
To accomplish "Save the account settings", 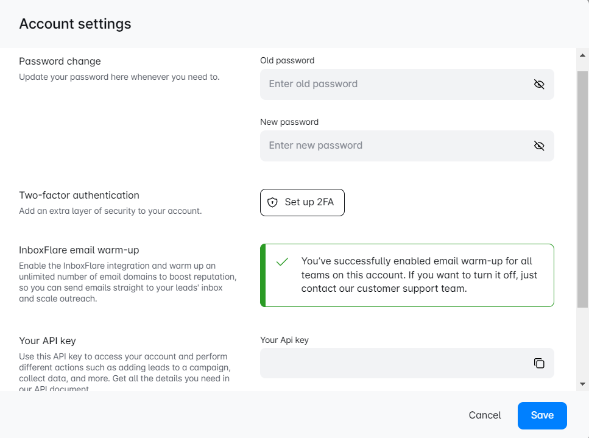I will (541, 415).
